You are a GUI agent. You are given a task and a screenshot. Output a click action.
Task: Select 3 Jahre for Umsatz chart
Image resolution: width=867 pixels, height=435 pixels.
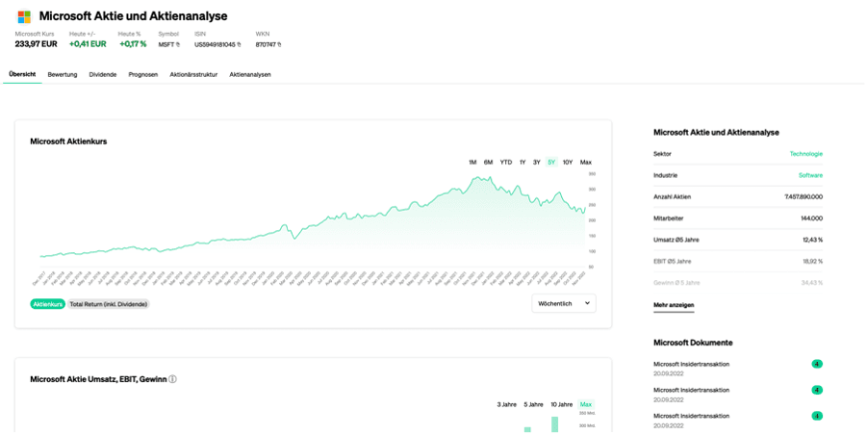click(506, 404)
